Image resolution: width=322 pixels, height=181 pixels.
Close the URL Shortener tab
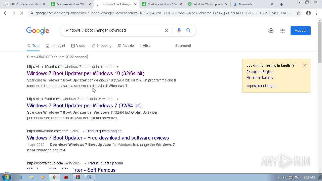click(44, 4)
